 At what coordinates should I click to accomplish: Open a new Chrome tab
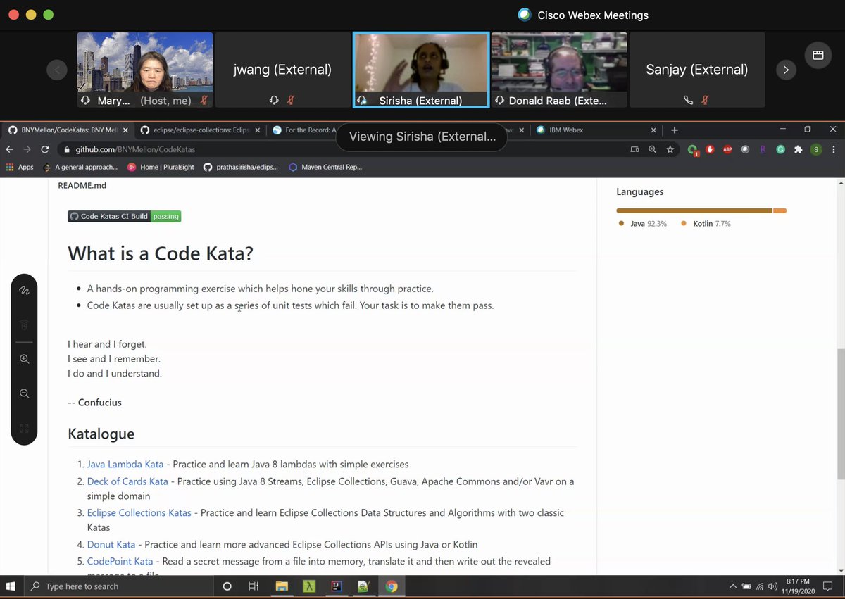[x=674, y=130]
